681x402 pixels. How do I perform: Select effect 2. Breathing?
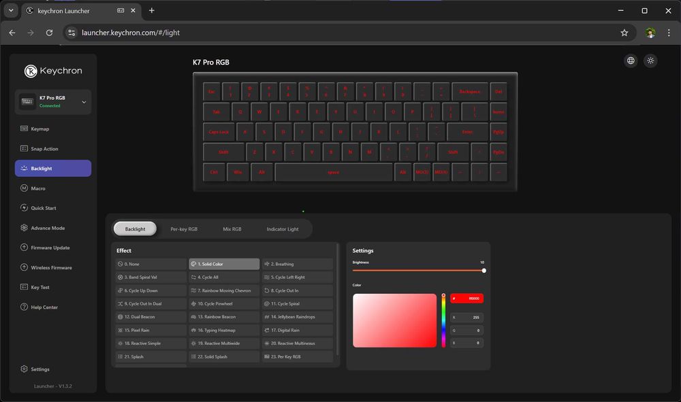[x=298, y=264]
